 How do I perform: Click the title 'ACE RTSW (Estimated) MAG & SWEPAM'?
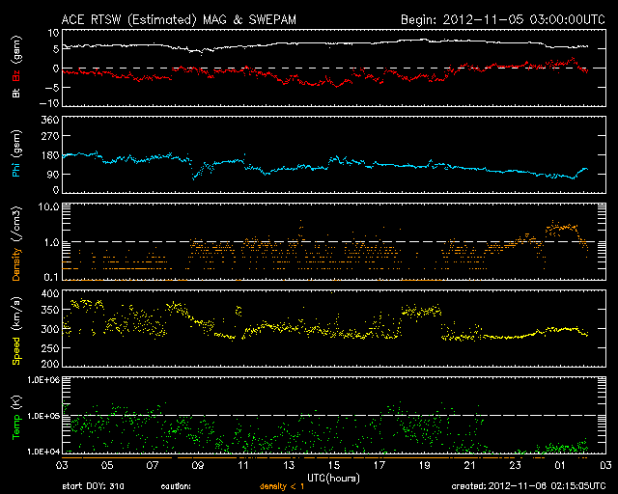coord(179,19)
